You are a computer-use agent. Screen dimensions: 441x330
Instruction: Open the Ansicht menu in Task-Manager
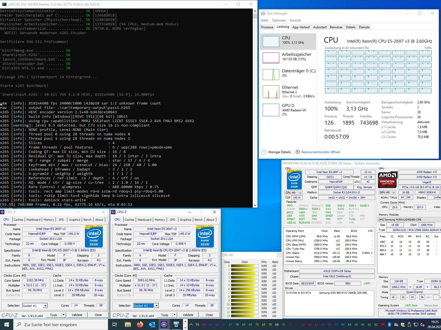pyautogui.click(x=295, y=20)
